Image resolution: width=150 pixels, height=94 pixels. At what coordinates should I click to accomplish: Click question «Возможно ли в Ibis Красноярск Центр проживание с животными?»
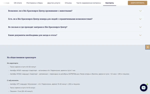point(40,11)
